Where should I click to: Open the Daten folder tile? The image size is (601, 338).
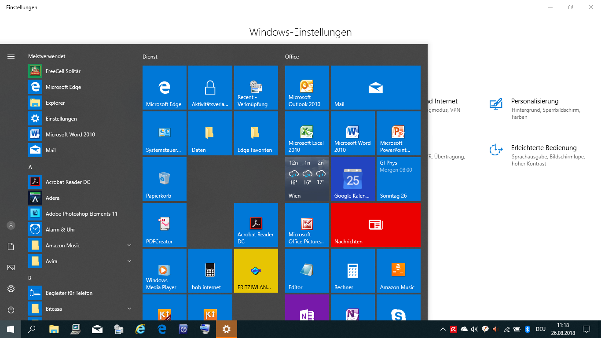(x=210, y=133)
